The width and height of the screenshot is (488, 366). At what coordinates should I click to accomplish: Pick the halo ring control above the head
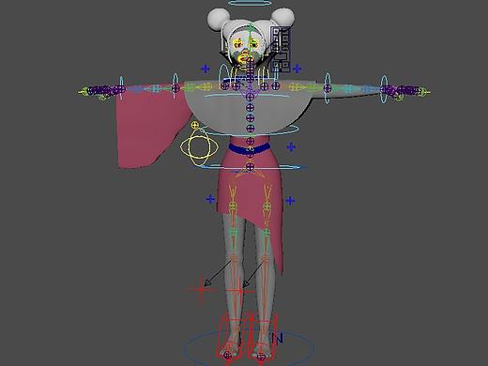[x=250, y=3]
